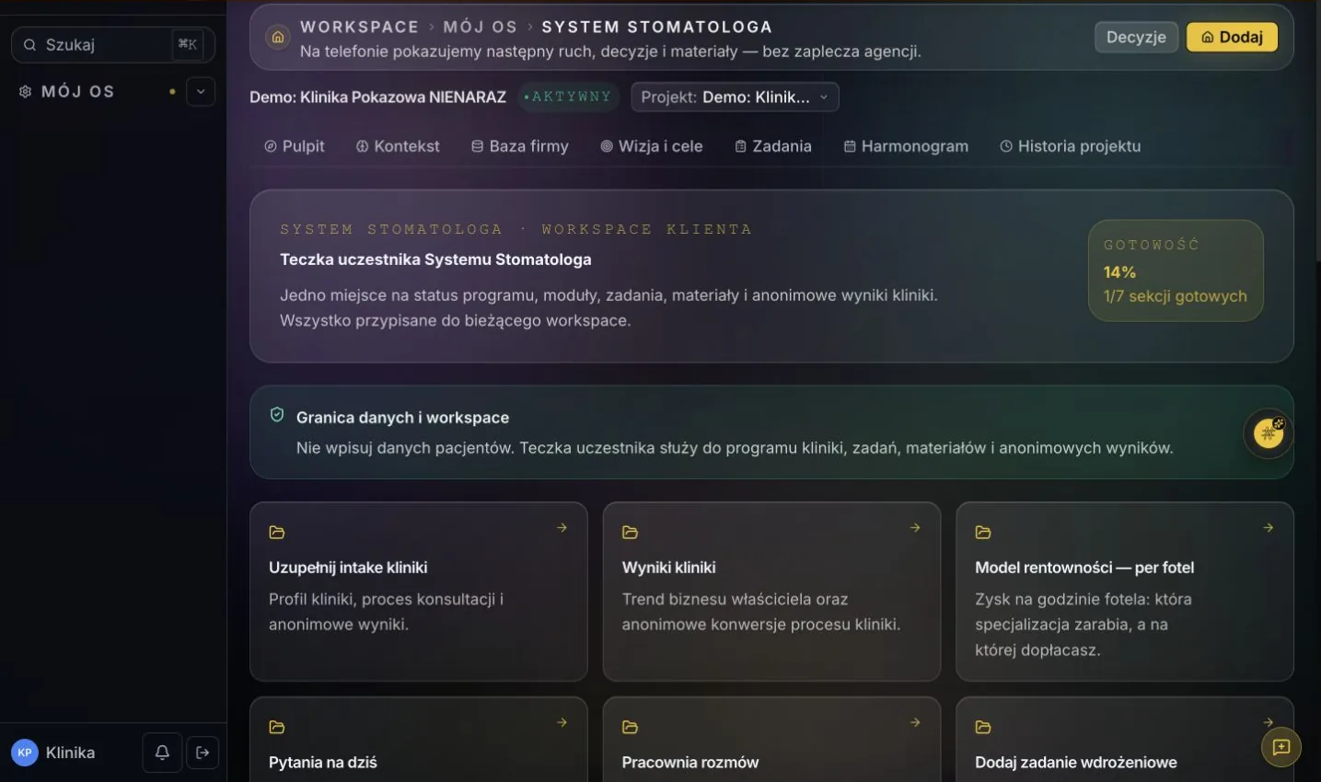Open the notifications bell
Image resolution: width=1321 pixels, height=782 pixels.
162,753
